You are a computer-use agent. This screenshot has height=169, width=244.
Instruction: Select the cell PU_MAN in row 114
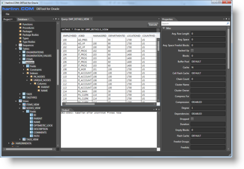[x=85, y=91]
